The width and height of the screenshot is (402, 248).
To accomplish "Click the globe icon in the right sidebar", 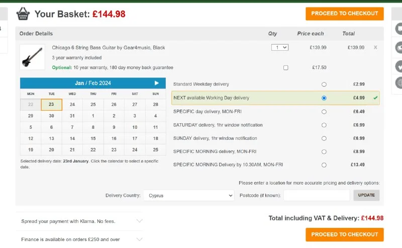I will pos(399,82).
